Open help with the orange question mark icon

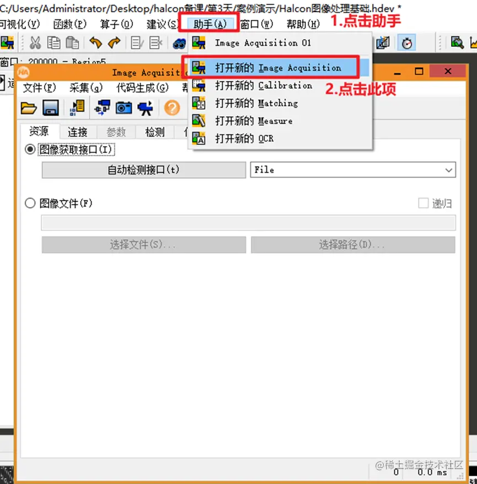point(172,108)
